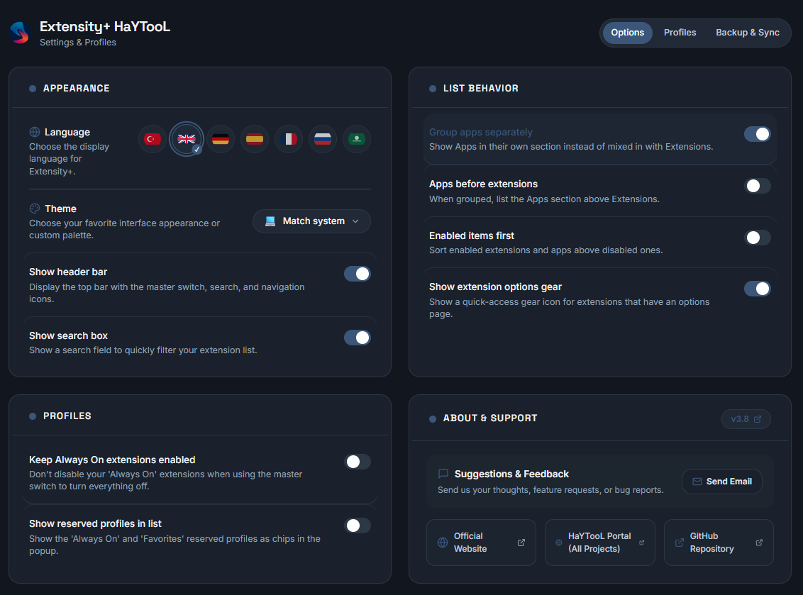
Task: Click the speech bubble icon by Suggestions & Feedback
Action: (x=443, y=474)
